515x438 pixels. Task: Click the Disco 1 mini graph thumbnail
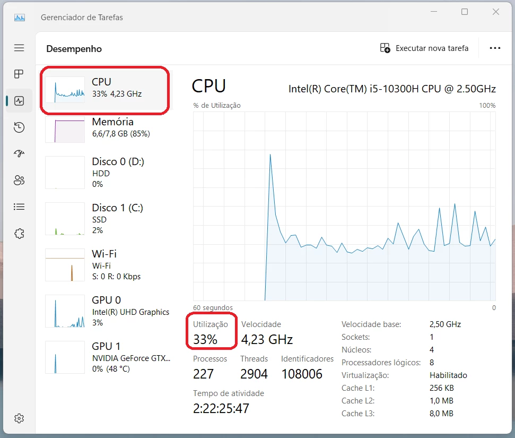point(65,219)
